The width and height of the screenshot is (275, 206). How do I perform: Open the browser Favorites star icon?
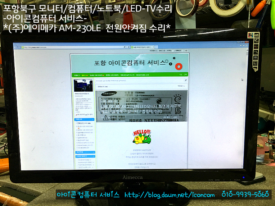pos(244,45)
